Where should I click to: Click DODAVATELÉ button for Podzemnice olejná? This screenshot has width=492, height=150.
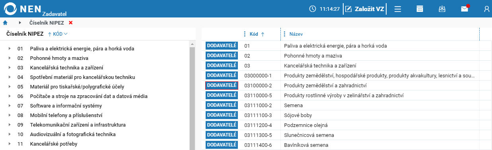[x=222, y=125]
